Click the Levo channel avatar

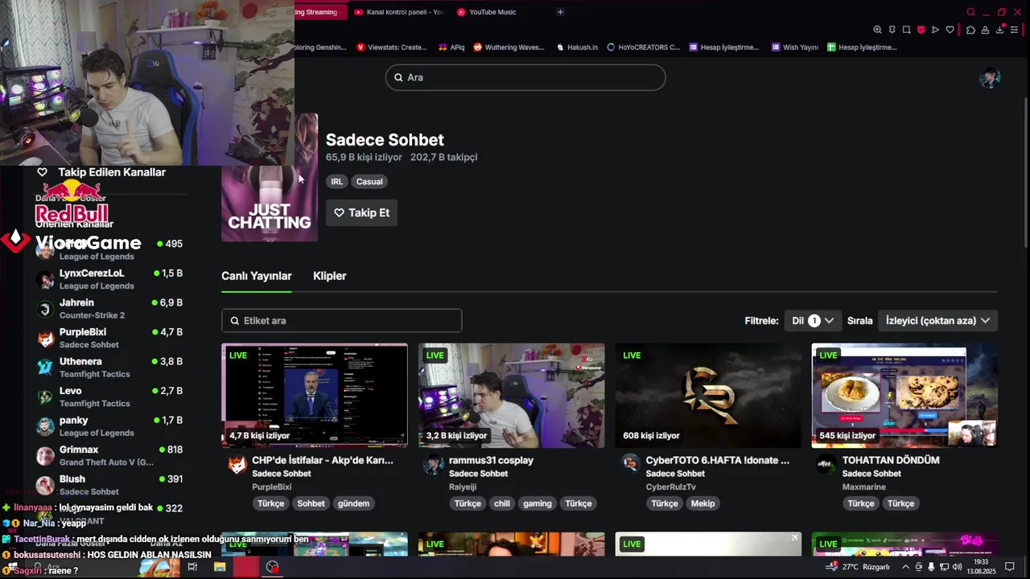[46, 397]
